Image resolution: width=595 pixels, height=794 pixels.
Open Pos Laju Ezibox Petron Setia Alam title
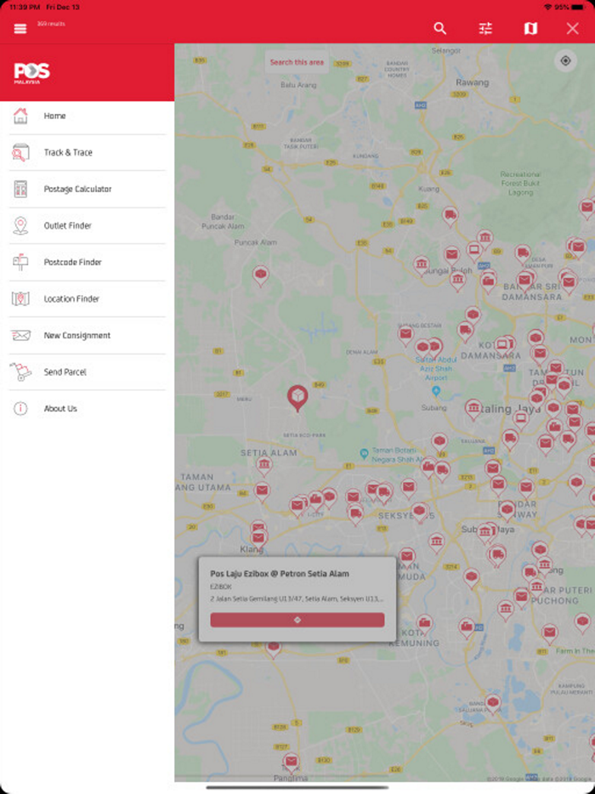(280, 574)
